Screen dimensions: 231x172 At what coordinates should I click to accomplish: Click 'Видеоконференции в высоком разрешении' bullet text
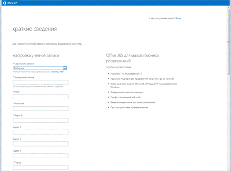tap(133, 102)
